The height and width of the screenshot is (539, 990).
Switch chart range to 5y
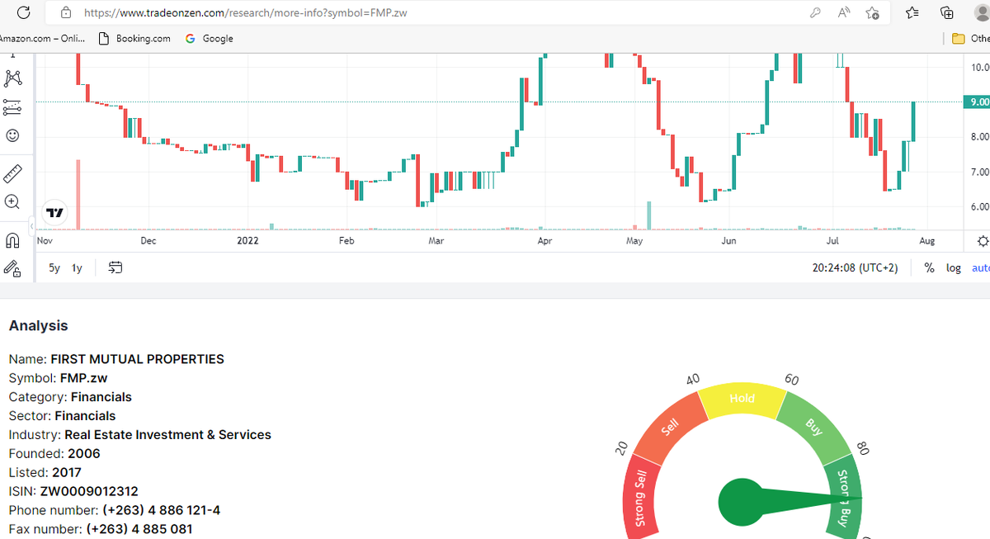pyautogui.click(x=54, y=267)
